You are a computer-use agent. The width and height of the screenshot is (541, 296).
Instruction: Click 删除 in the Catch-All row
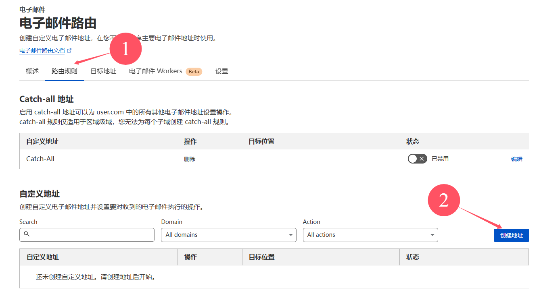190,159
